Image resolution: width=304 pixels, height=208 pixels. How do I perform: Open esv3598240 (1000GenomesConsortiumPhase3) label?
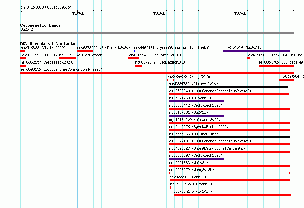[x=210, y=91]
